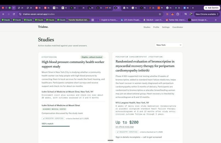The height and width of the screenshot is (143, 221).
Task: Open the Coordinator nav item
Action: tap(178, 27)
